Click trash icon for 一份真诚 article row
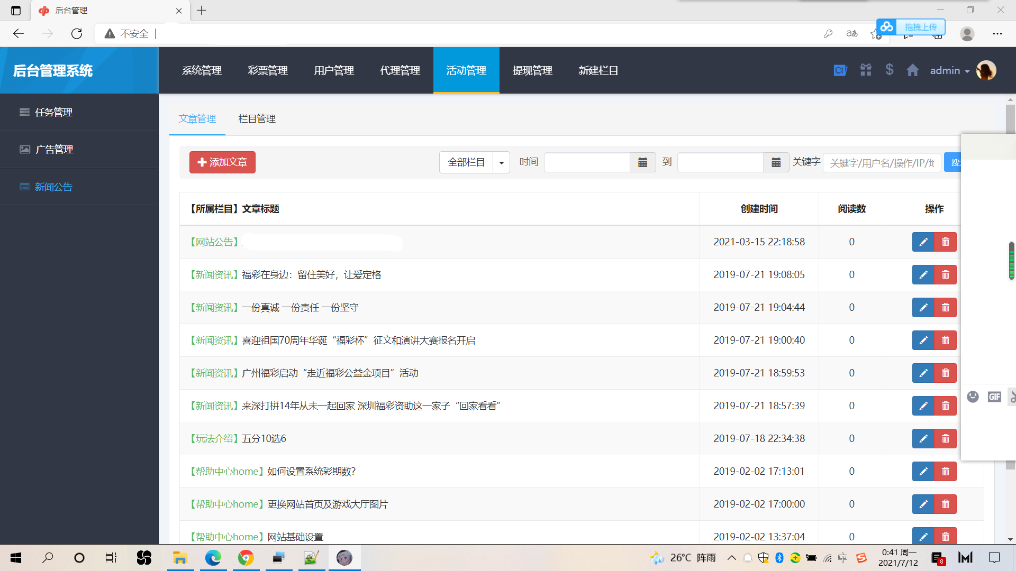Viewport: 1016px width, 571px height. (x=946, y=308)
